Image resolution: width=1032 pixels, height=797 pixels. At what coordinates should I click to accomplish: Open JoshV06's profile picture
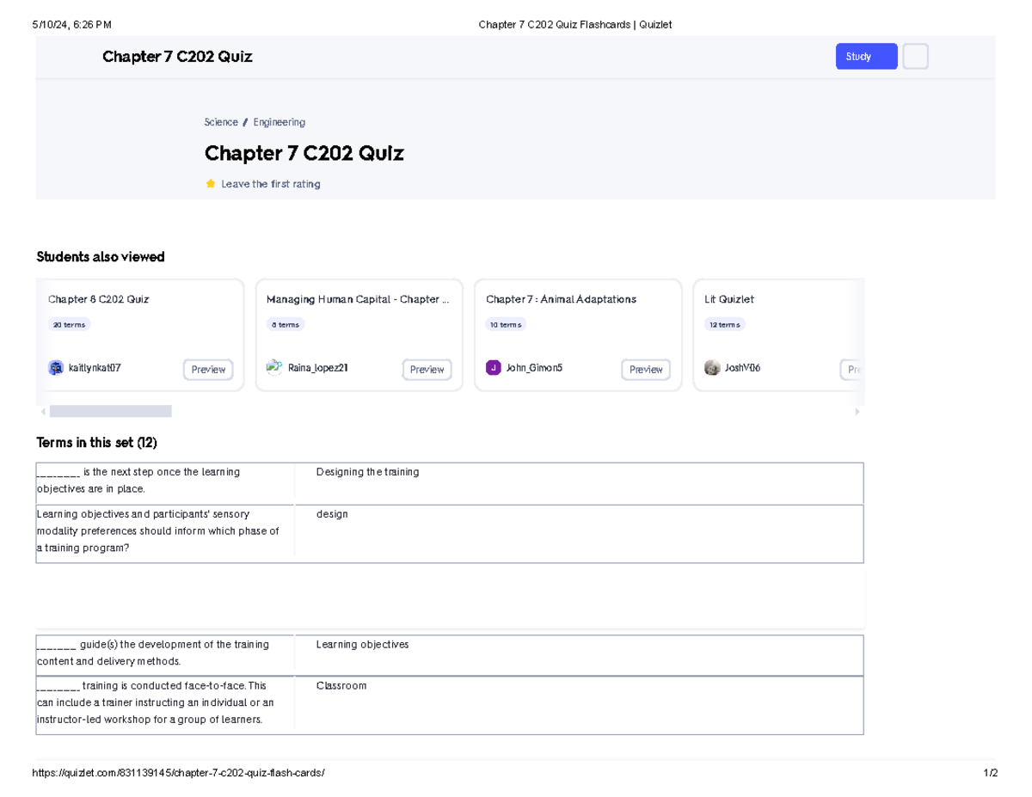point(712,368)
